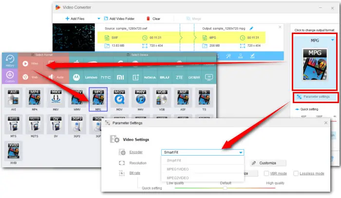Adjust the bit rate quality slider handle

click(x=225, y=188)
